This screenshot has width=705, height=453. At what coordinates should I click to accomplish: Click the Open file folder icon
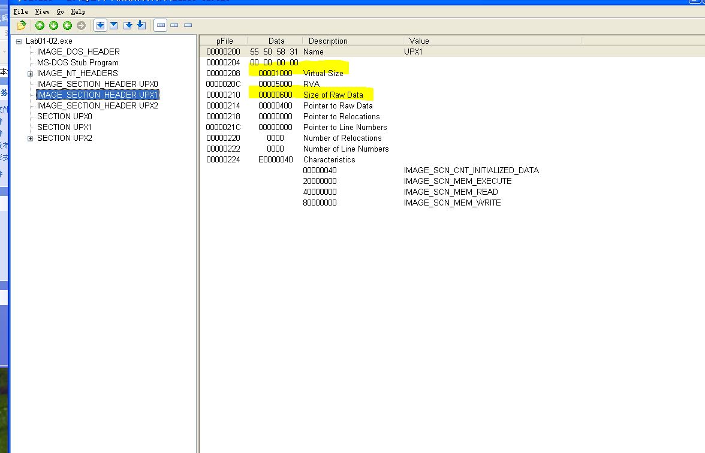(21, 26)
